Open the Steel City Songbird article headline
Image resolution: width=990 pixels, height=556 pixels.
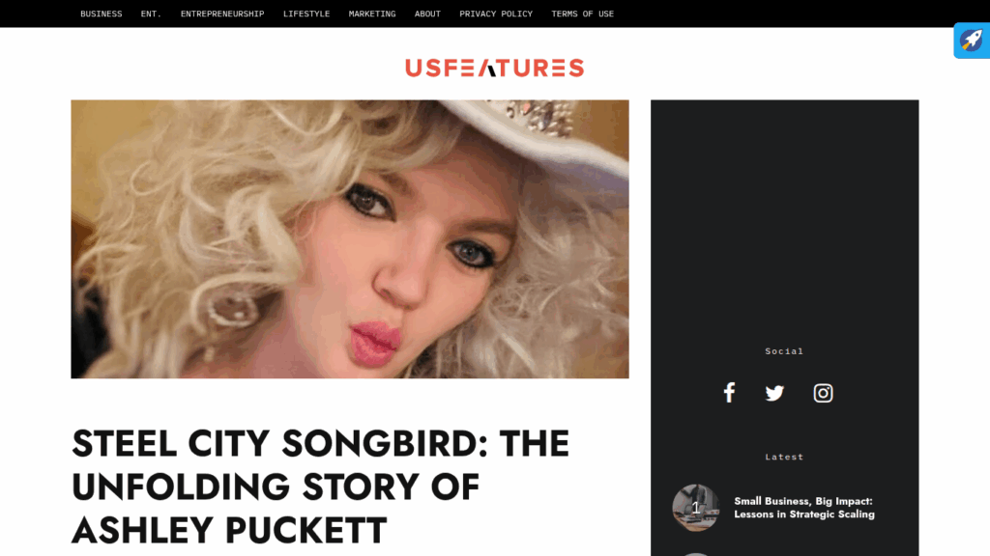click(x=321, y=486)
